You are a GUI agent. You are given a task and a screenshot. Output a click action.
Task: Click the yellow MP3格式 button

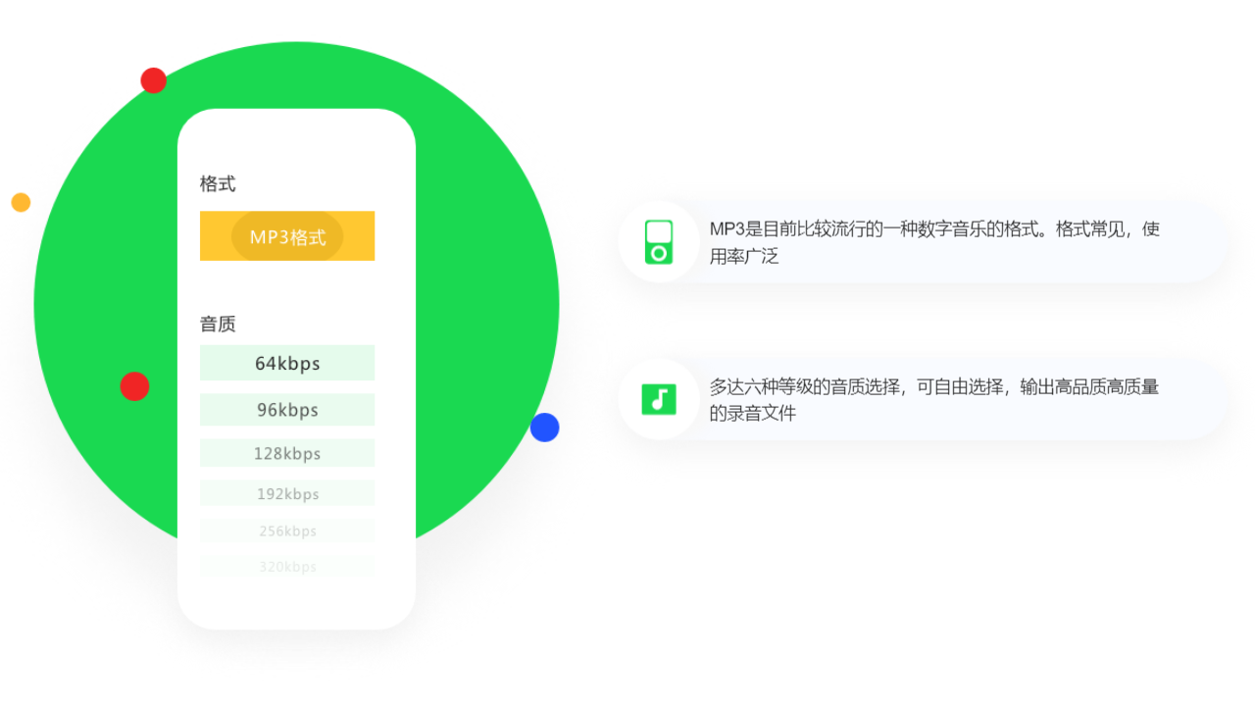click(287, 235)
